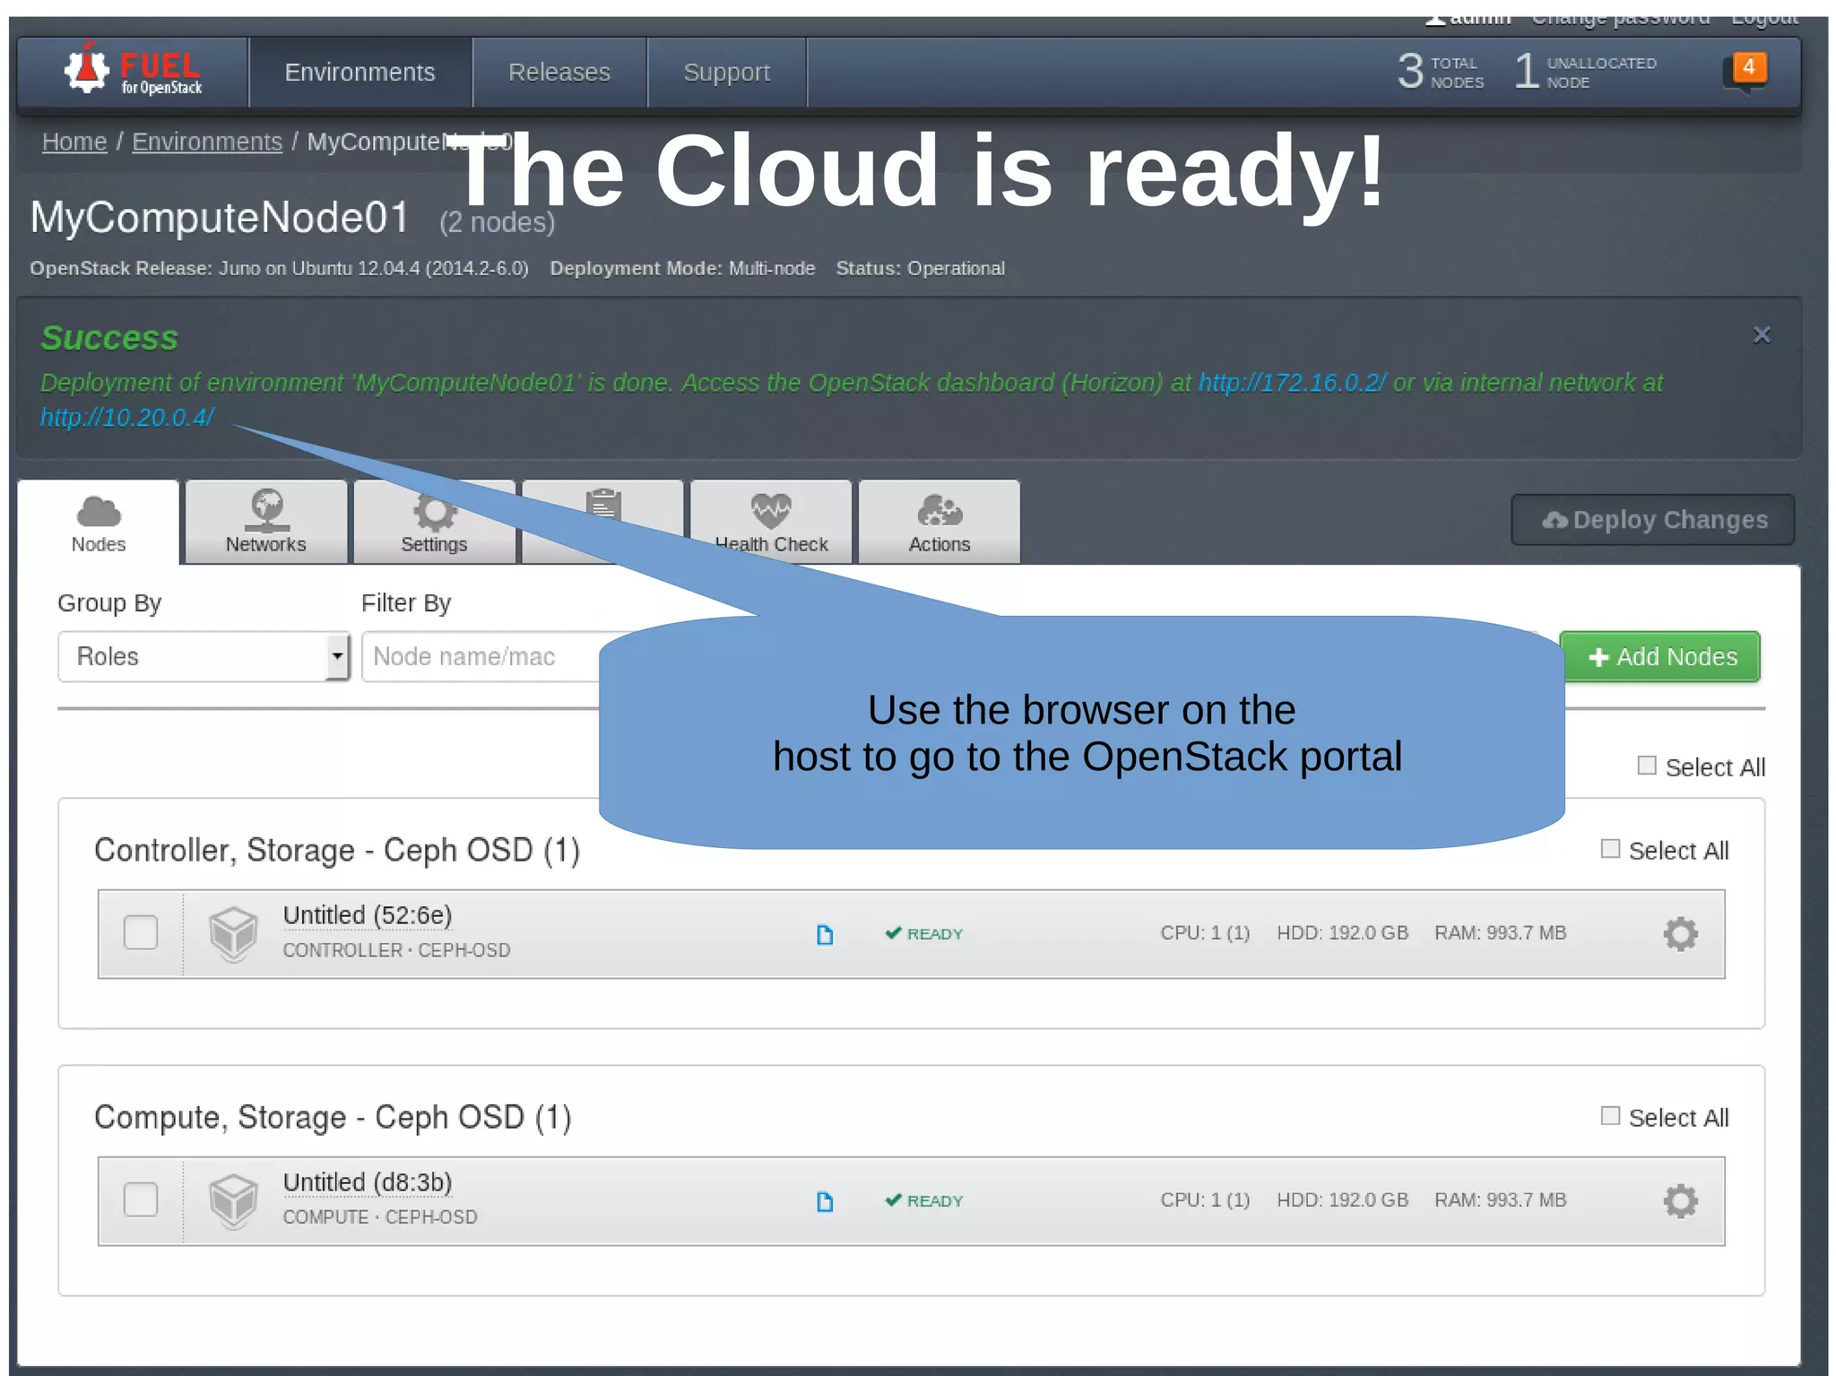Check Select All for Controller group

coord(1611,849)
